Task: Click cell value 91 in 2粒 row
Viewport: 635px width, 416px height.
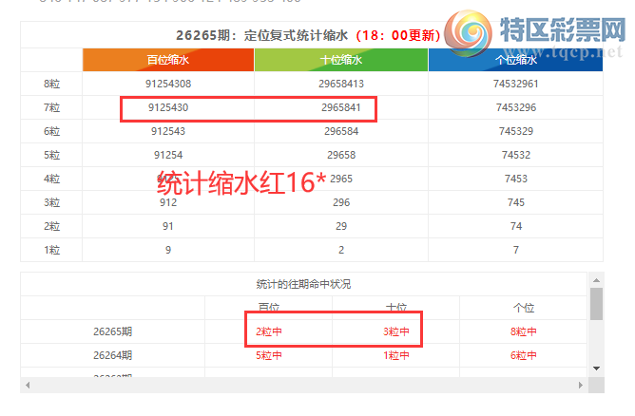Action: pyautogui.click(x=168, y=226)
